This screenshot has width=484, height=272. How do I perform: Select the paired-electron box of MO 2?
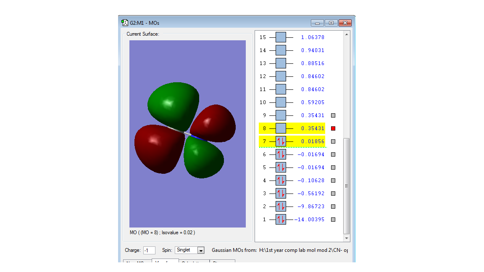pyautogui.click(x=281, y=207)
